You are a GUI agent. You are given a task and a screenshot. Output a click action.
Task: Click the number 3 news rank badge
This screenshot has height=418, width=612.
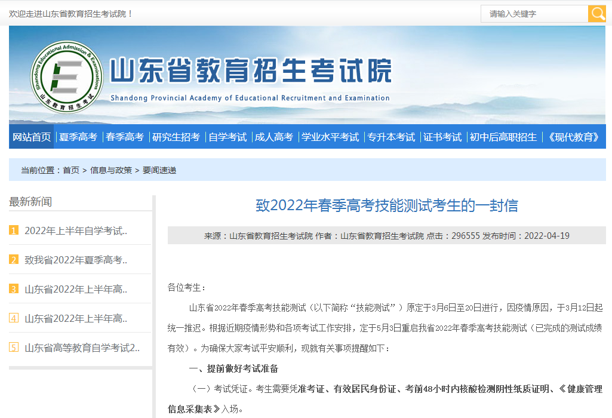[14, 289]
